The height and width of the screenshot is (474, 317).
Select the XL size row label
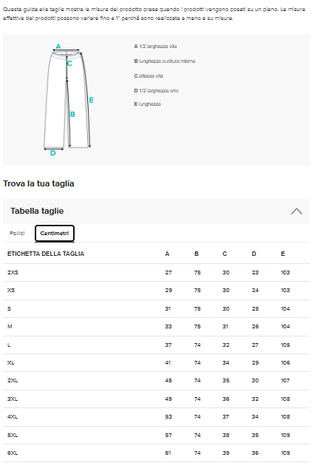coord(10,363)
